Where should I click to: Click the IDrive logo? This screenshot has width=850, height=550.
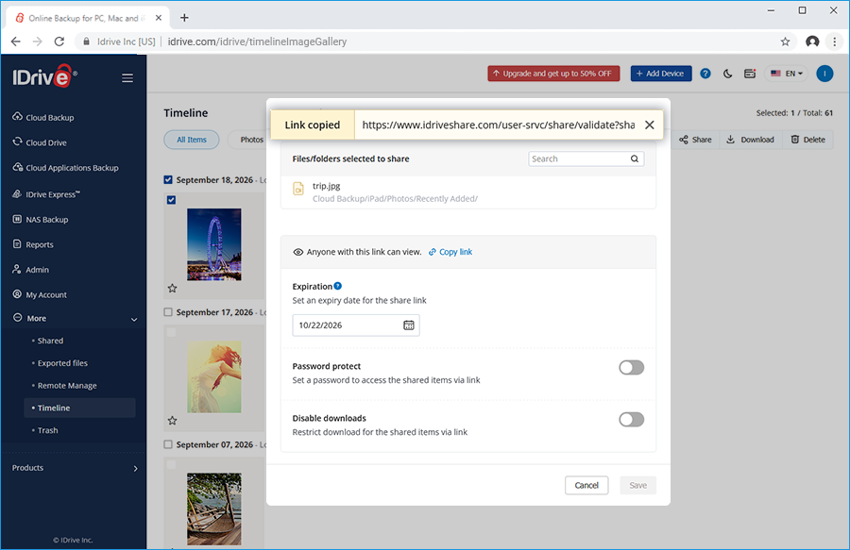point(44,76)
